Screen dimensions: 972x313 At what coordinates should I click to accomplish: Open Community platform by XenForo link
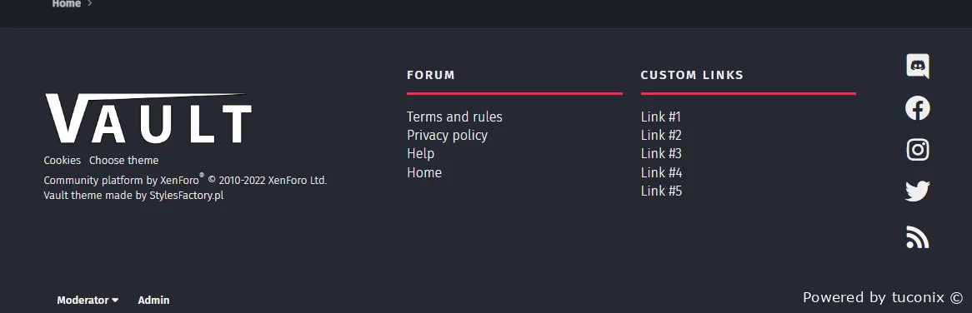(122, 180)
